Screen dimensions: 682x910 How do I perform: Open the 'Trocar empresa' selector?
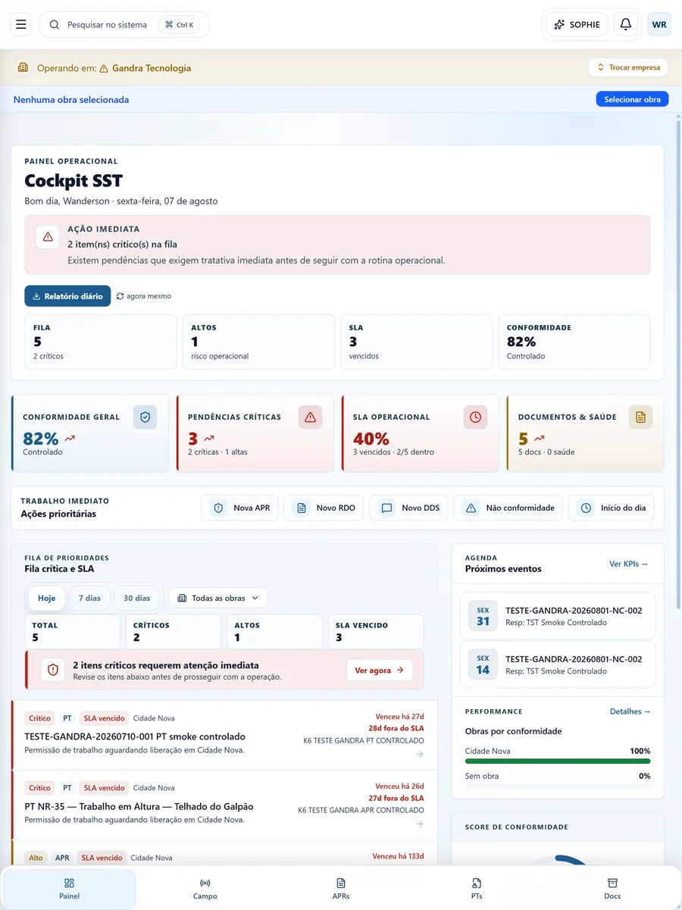tap(628, 67)
